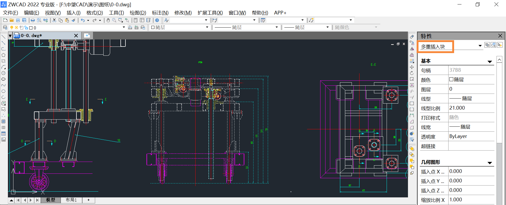The height and width of the screenshot is (205, 506).
Task: Add a new layout with plus
Action: [89, 200]
